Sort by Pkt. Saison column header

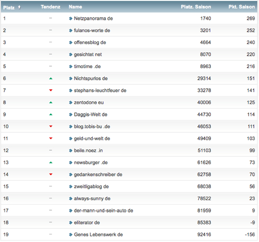pos(242,7)
